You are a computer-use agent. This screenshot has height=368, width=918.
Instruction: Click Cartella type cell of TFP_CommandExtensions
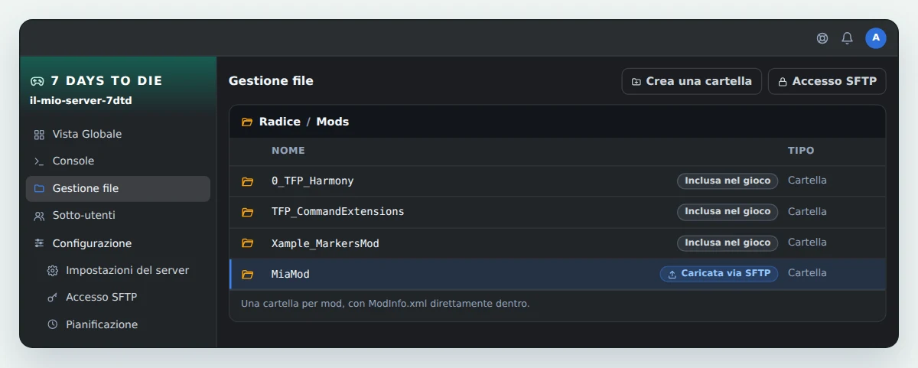[807, 211]
